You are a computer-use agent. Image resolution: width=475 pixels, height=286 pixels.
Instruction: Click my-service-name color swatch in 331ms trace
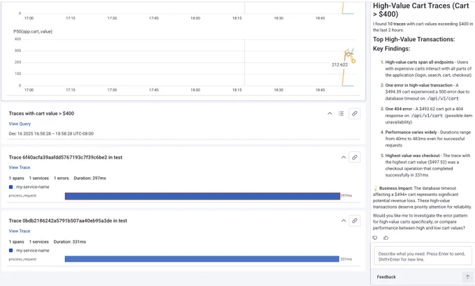pyautogui.click(x=11, y=250)
